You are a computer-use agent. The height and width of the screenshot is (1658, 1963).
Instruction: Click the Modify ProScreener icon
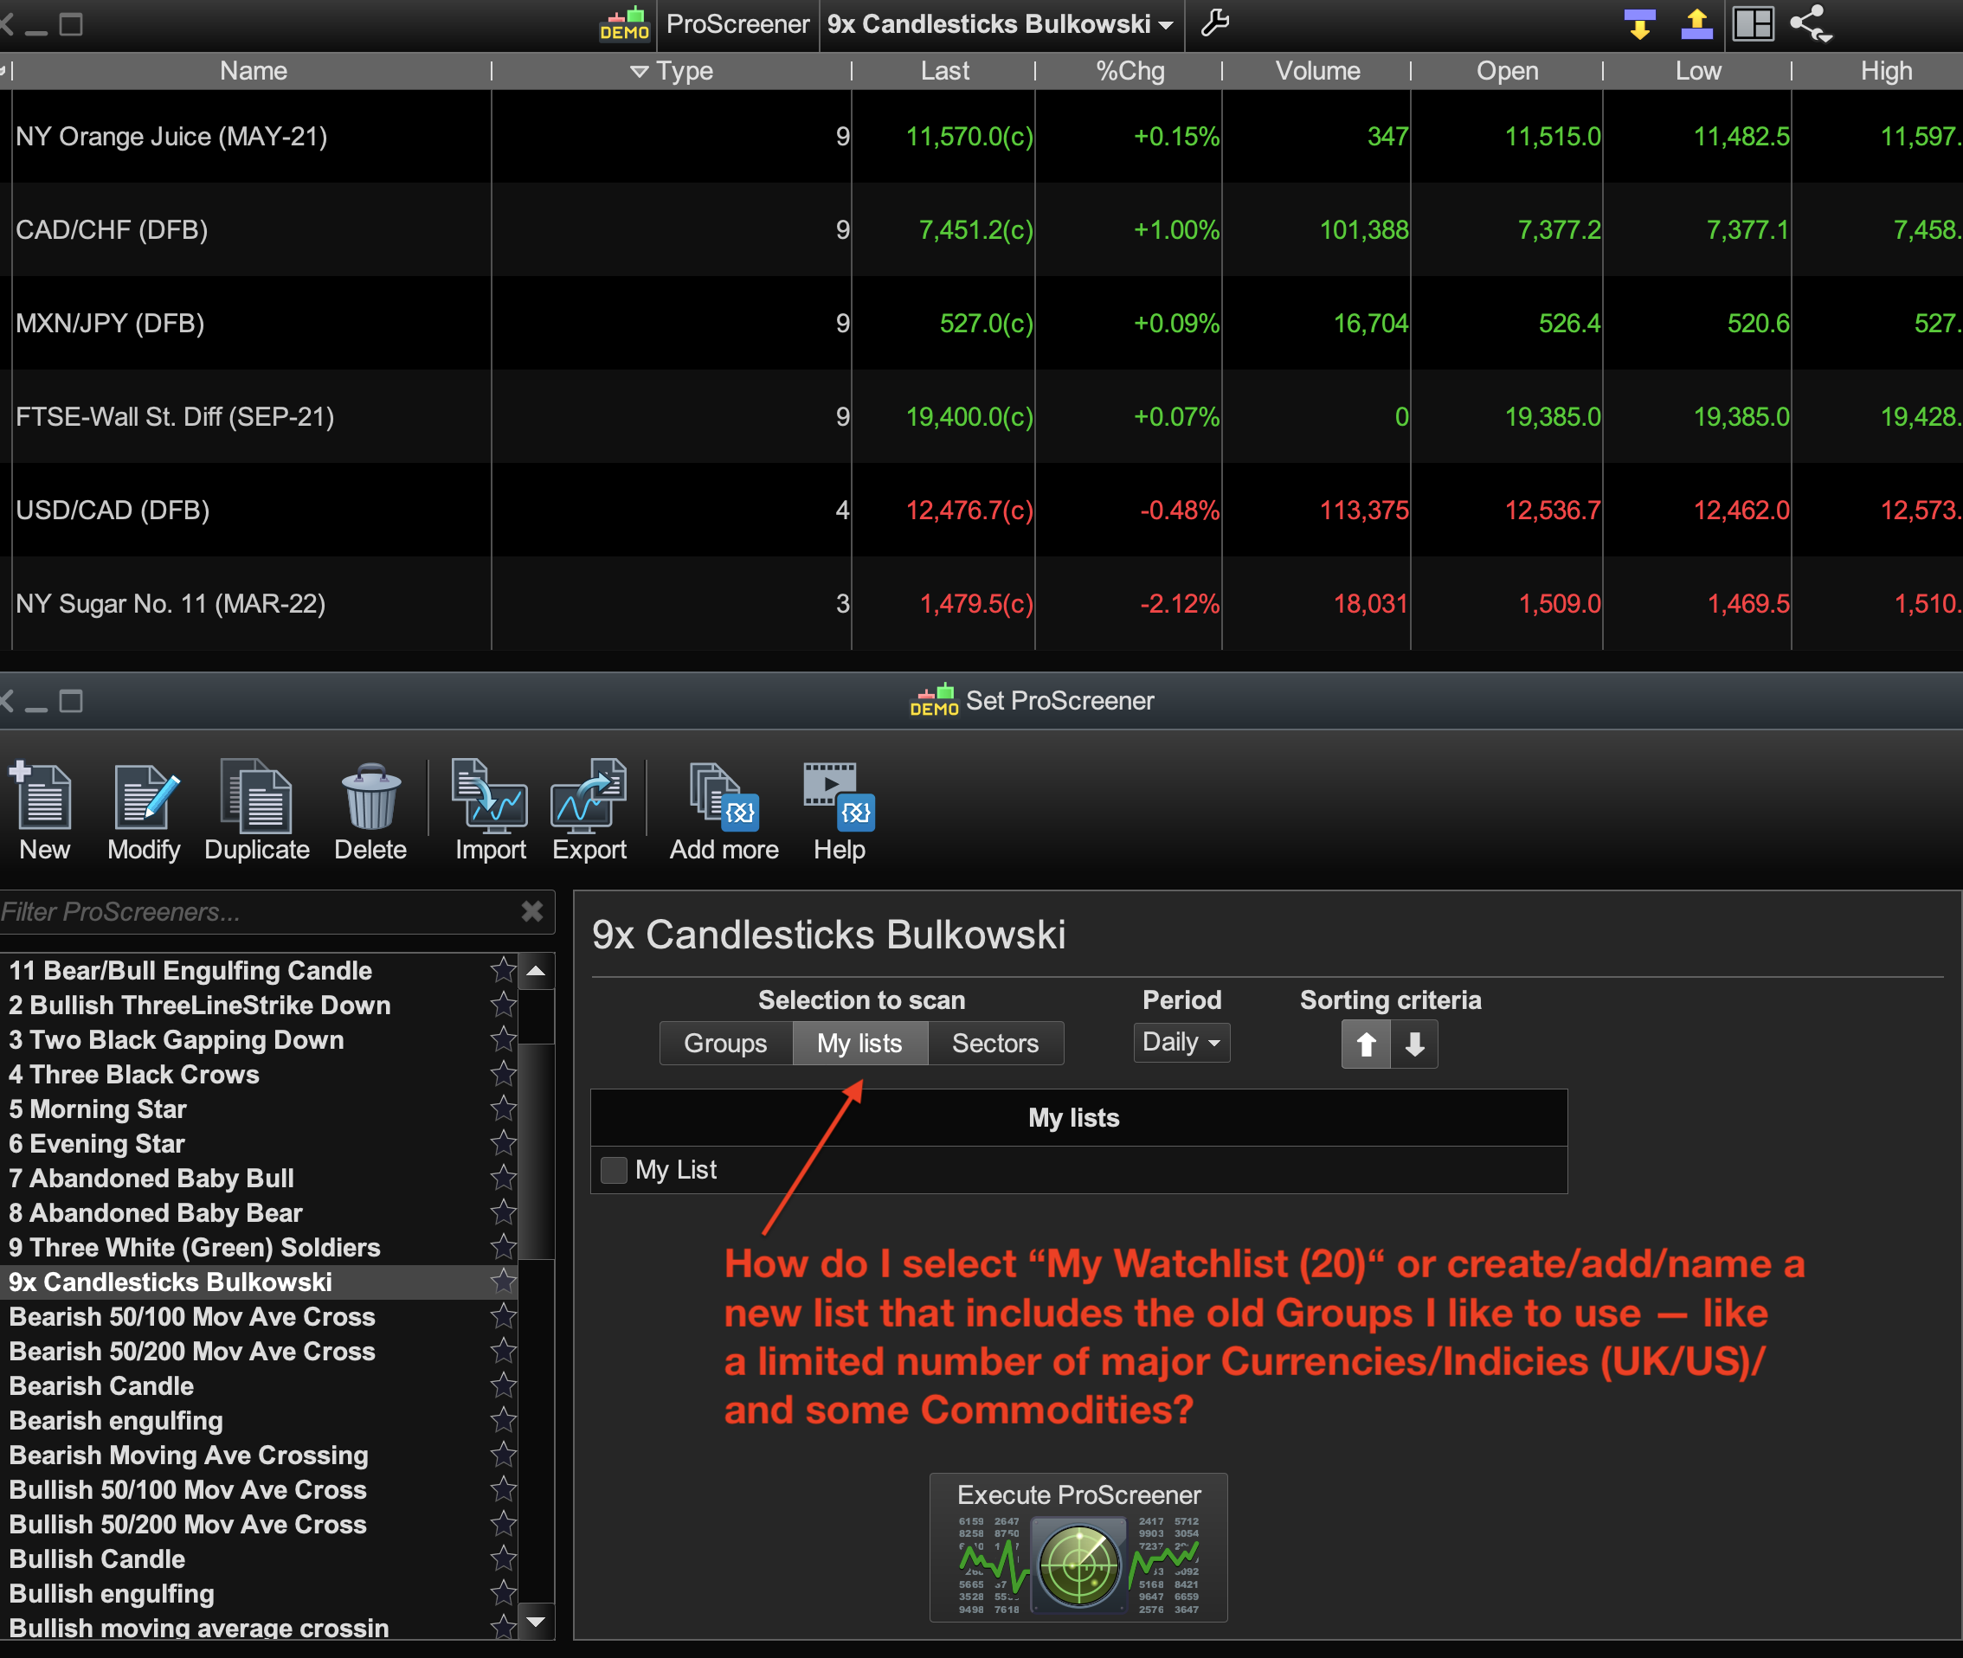(x=144, y=798)
